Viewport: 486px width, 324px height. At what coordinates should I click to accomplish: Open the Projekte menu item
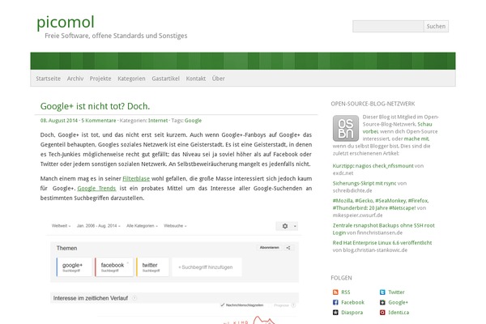point(100,79)
